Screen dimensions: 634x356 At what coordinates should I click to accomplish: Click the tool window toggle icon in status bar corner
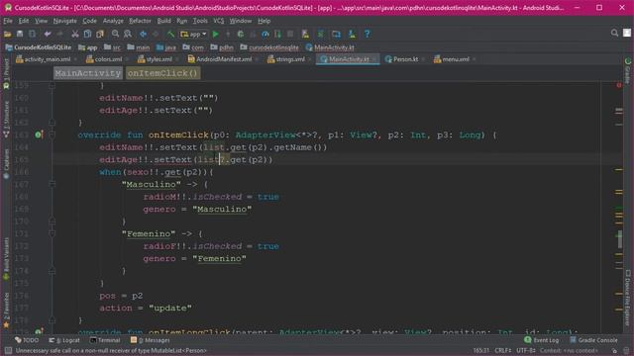pos(8,351)
